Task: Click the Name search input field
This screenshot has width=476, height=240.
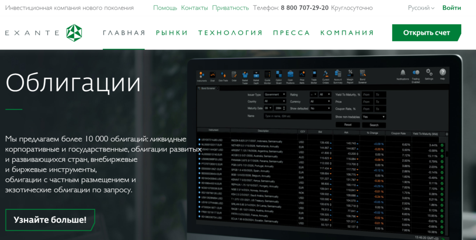Action: 297,116
